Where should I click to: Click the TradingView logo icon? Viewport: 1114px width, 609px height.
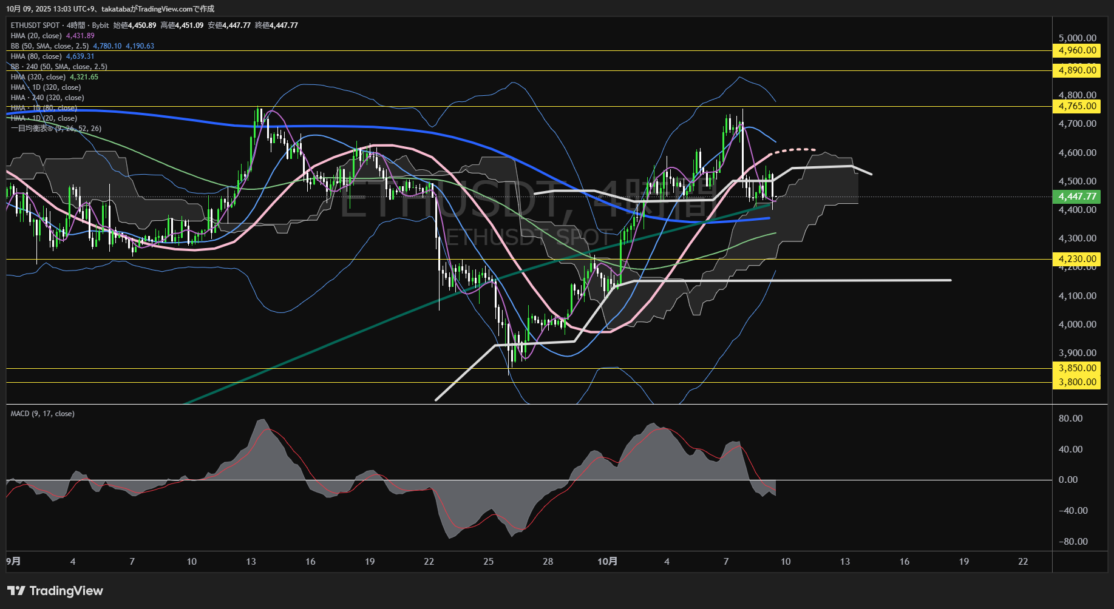click(16, 591)
